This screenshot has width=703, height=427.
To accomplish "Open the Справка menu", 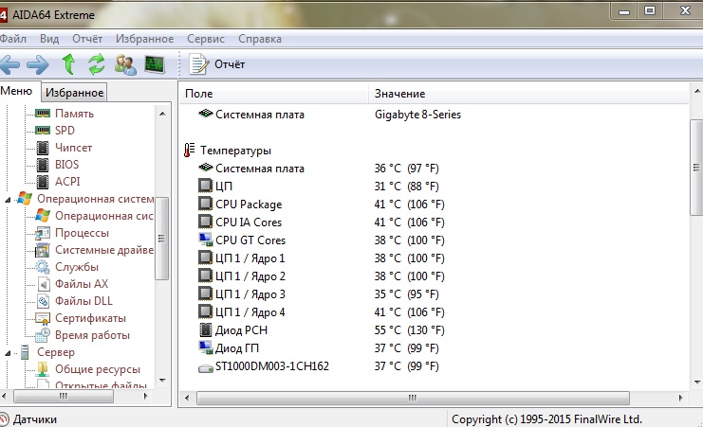I will 260,39.
